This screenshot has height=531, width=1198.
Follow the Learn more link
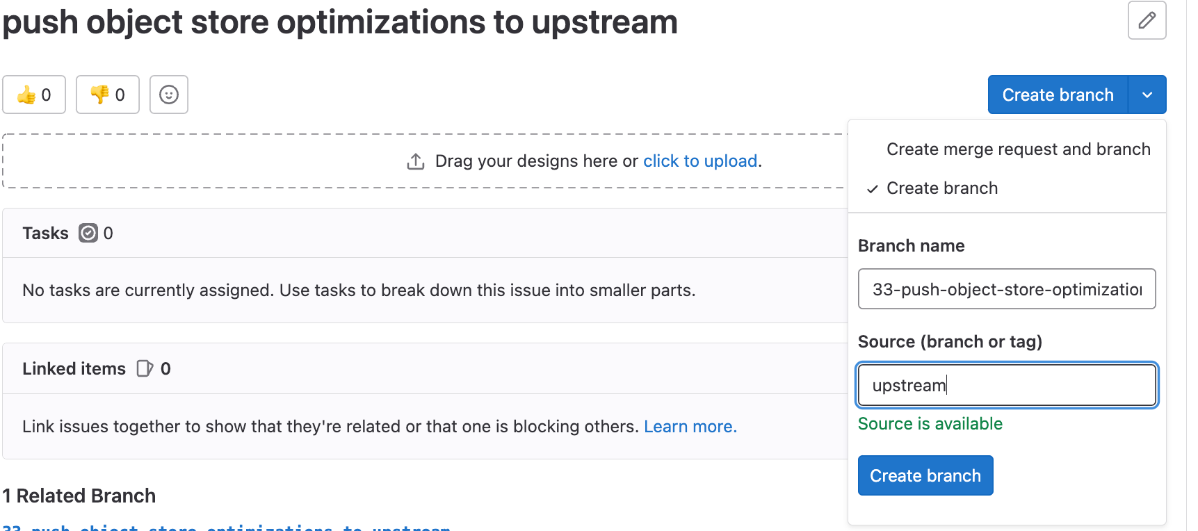point(690,427)
